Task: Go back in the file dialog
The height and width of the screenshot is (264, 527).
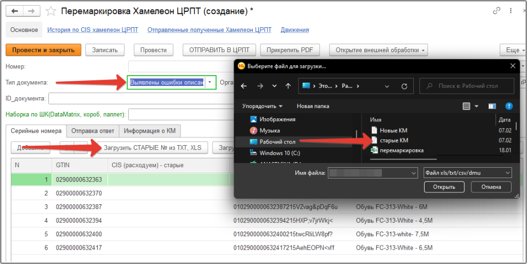Action: (x=243, y=86)
